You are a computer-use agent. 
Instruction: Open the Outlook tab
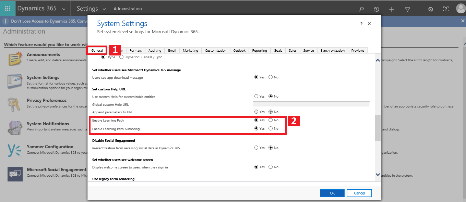pyautogui.click(x=239, y=50)
